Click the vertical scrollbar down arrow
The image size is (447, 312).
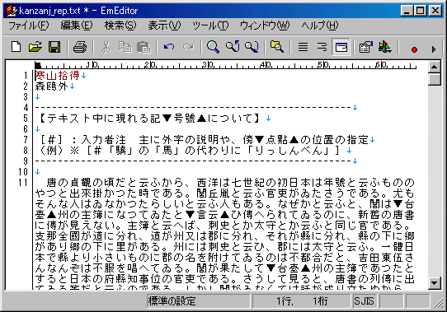point(434,282)
